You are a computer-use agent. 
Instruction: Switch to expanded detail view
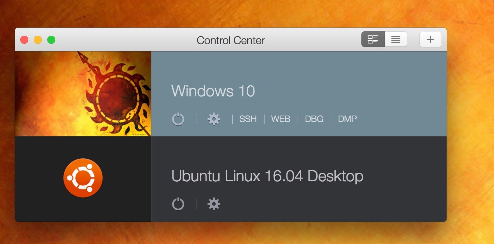tap(373, 39)
